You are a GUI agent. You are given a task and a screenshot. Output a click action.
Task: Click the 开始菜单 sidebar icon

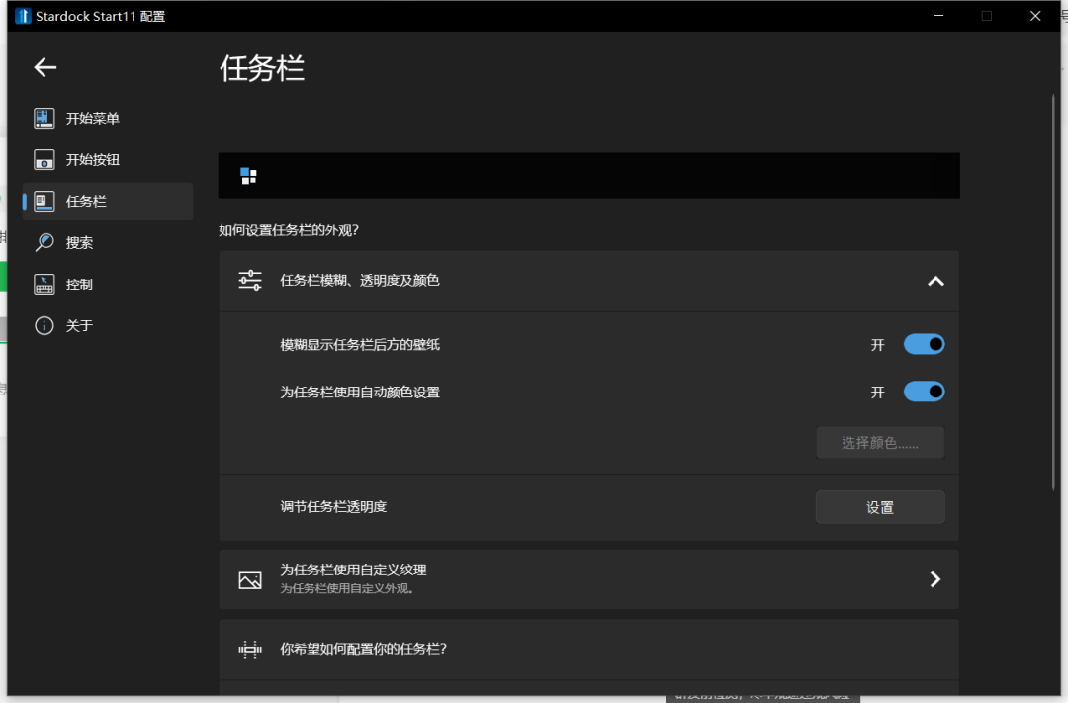click(44, 118)
